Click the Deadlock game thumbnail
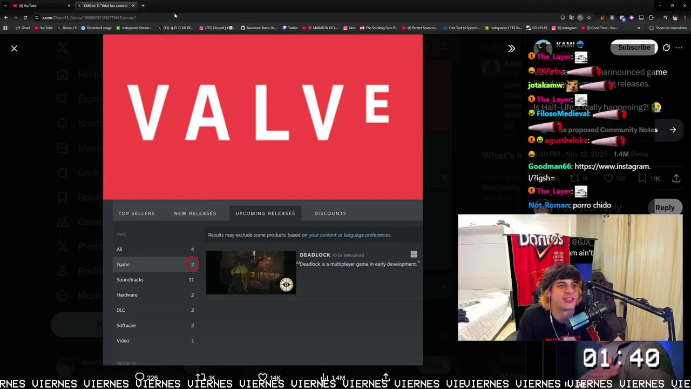 point(251,272)
